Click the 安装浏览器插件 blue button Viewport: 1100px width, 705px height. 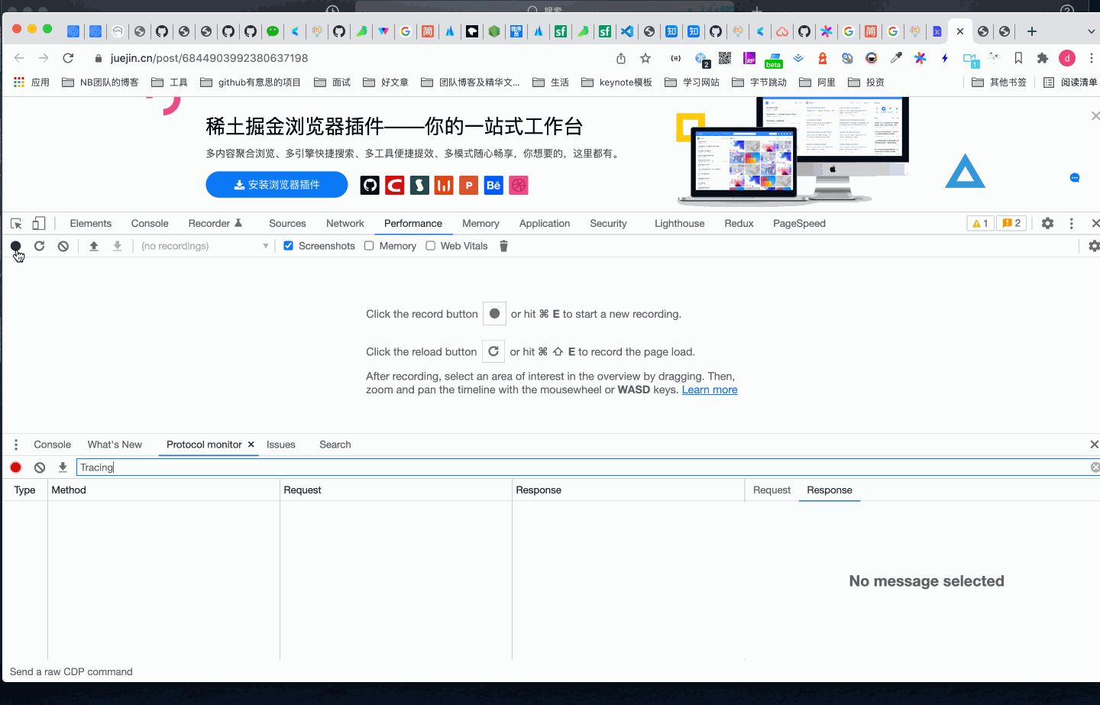pos(277,185)
